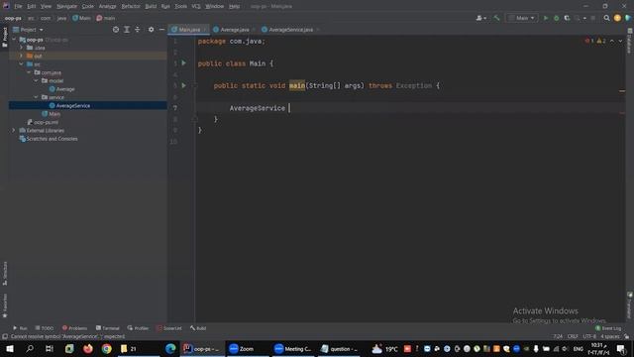Hide the Project panel with minus icon
Screen dimensions: 634x357
coord(161,30)
